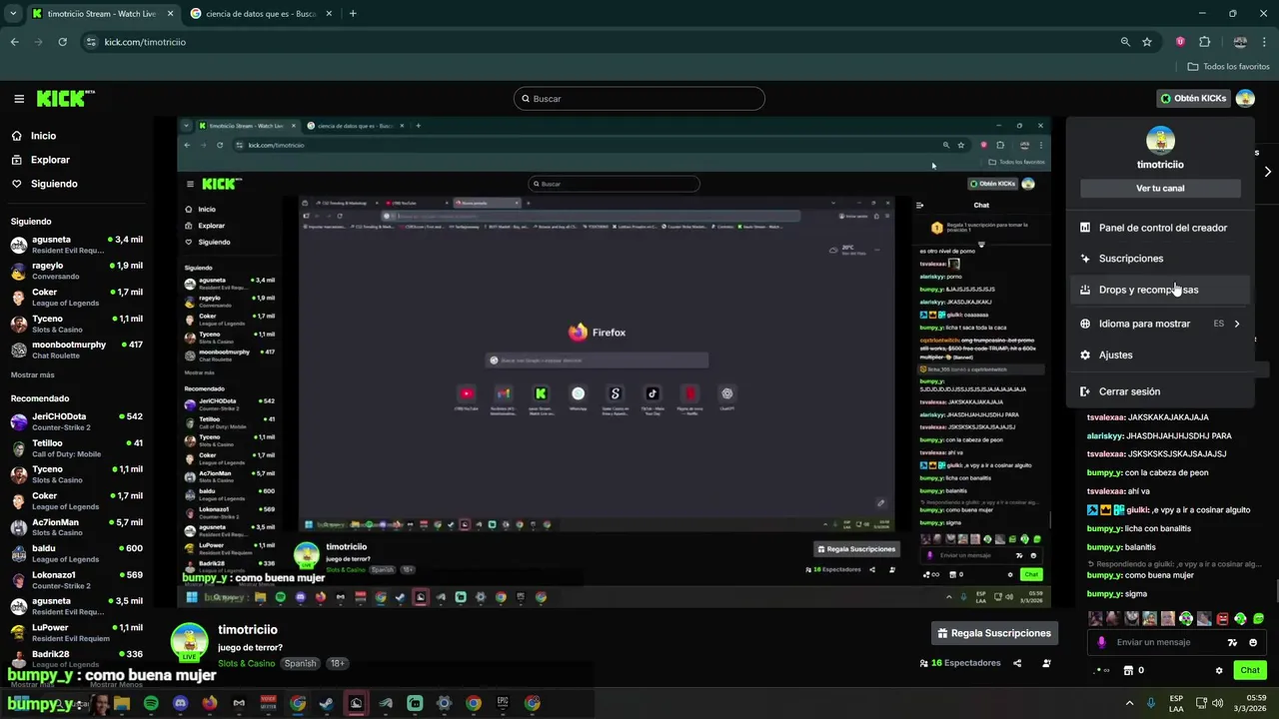1279x719 pixels.
Task: Click the Siguiendo heart icon in sidebar
Action: (x=17, y=184)
